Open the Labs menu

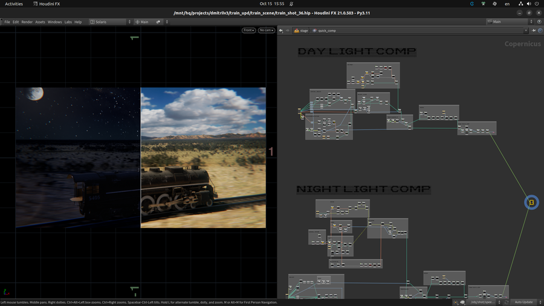tap(68, 22)
